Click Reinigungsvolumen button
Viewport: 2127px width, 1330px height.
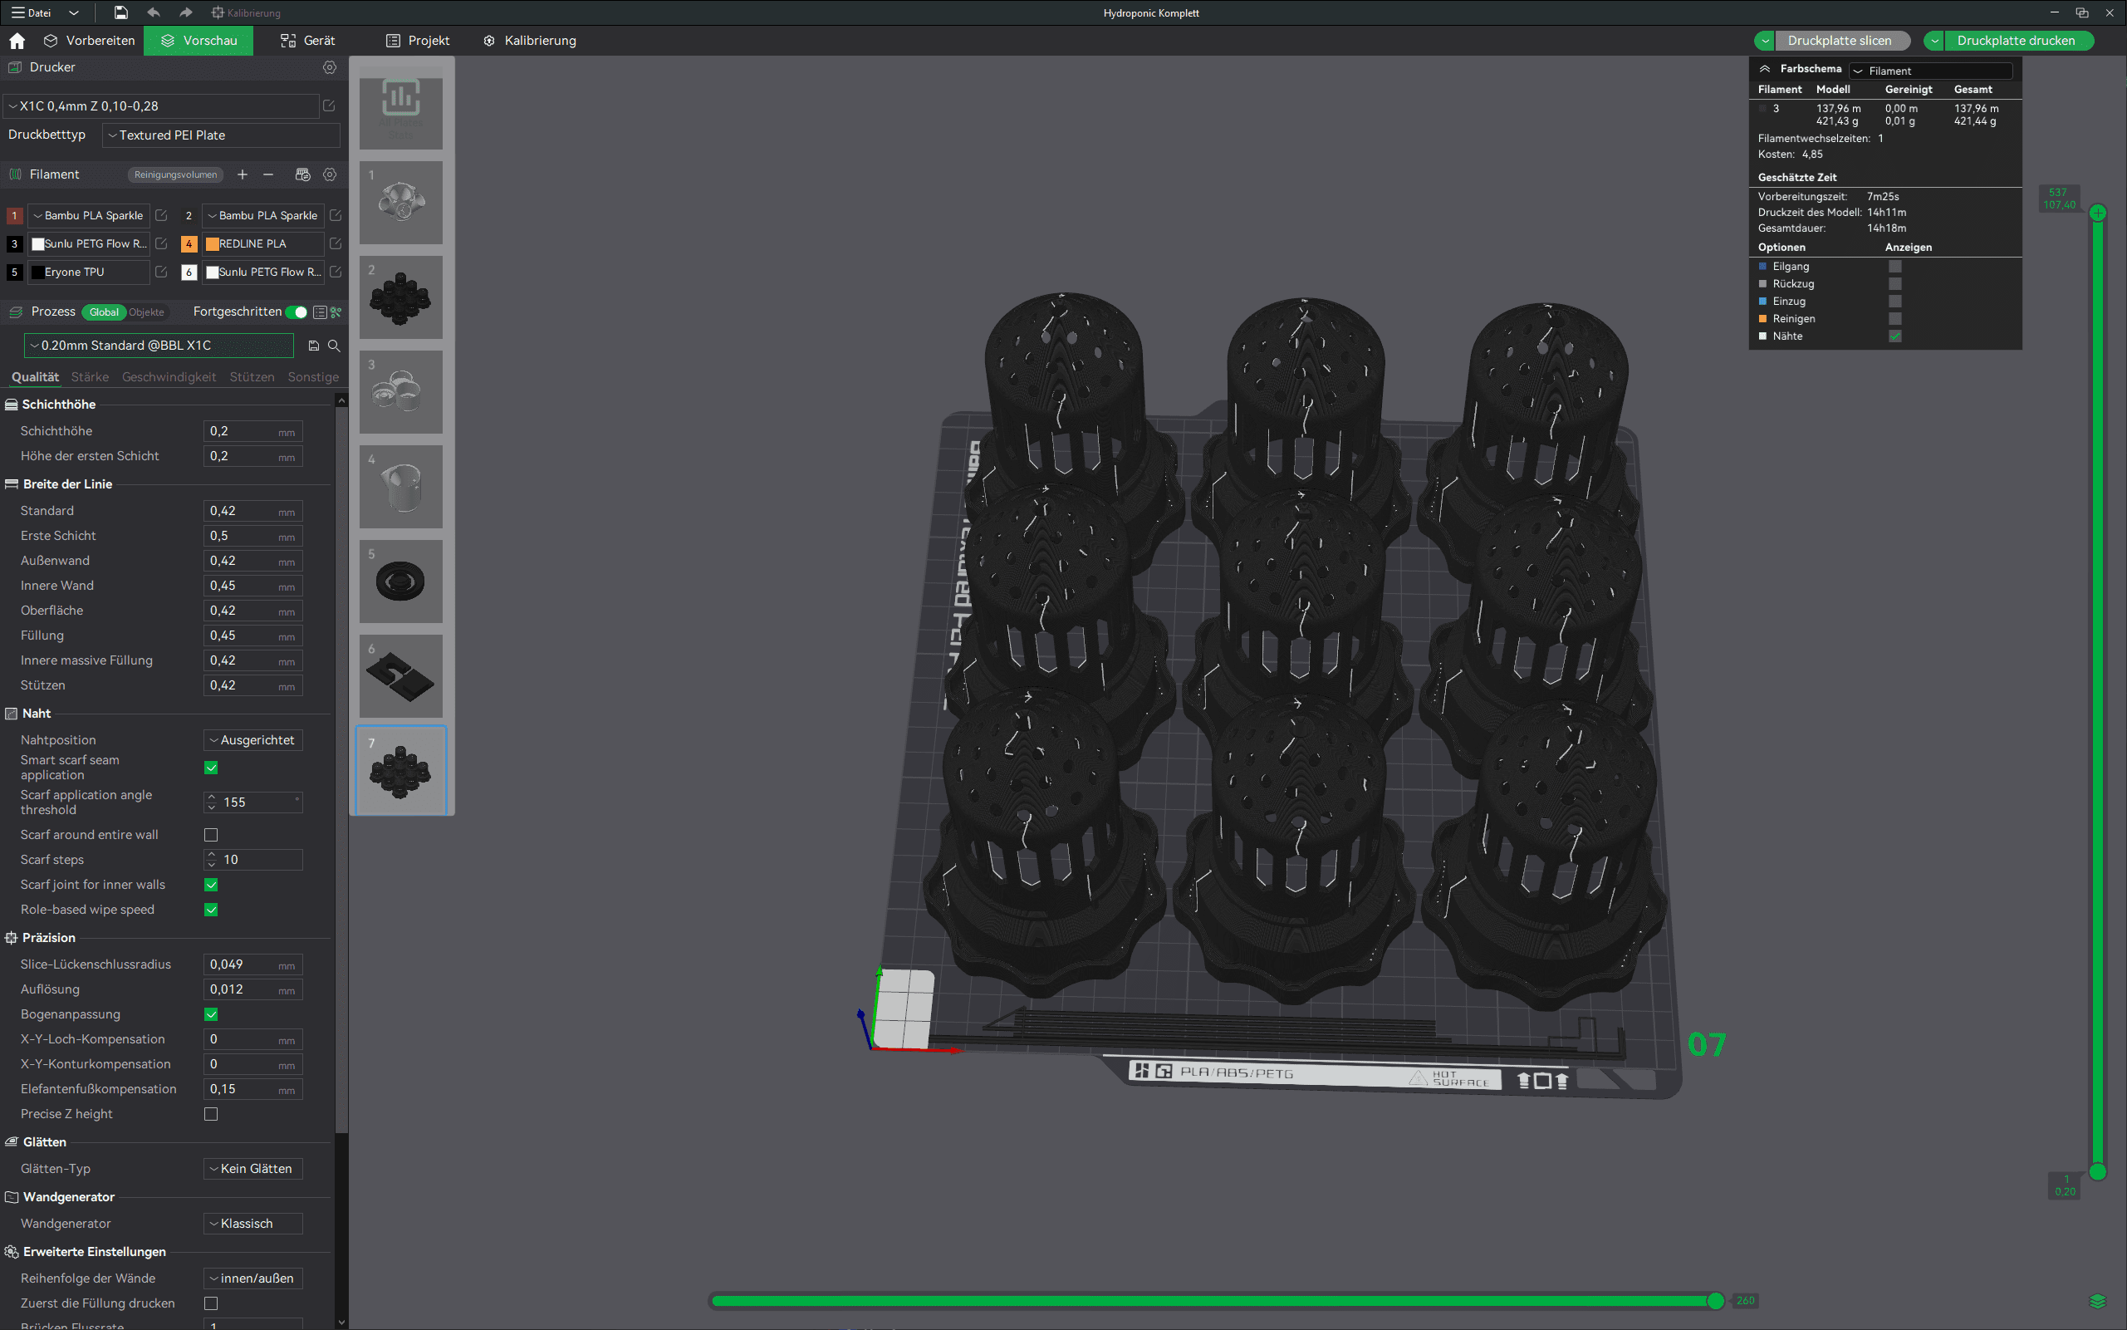click(x=175, y=175)
